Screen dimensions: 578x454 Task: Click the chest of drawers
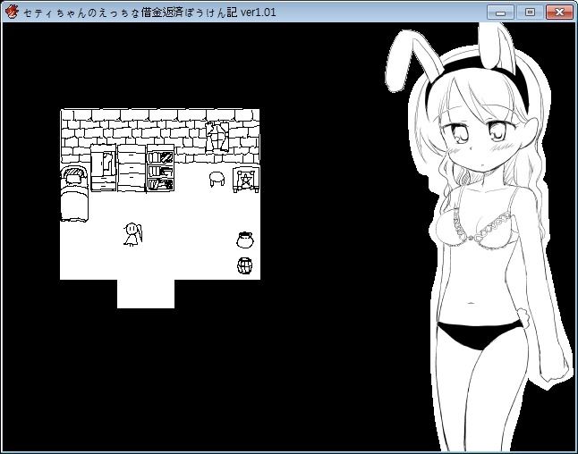pyautogui.click(x=132, y=168)
